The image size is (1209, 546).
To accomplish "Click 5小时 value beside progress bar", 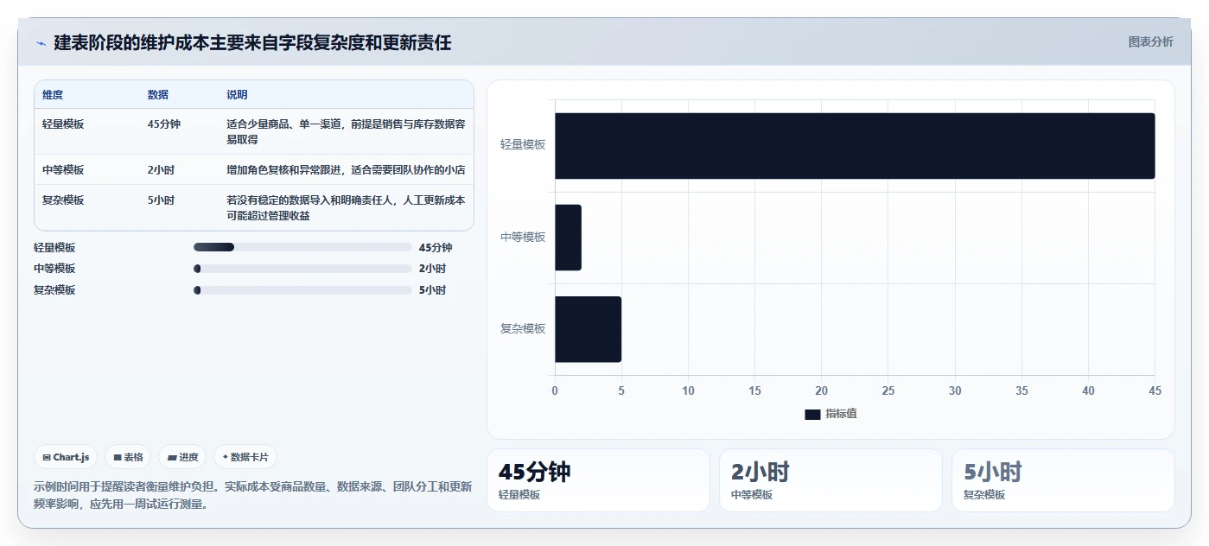I will pos(432,290).
